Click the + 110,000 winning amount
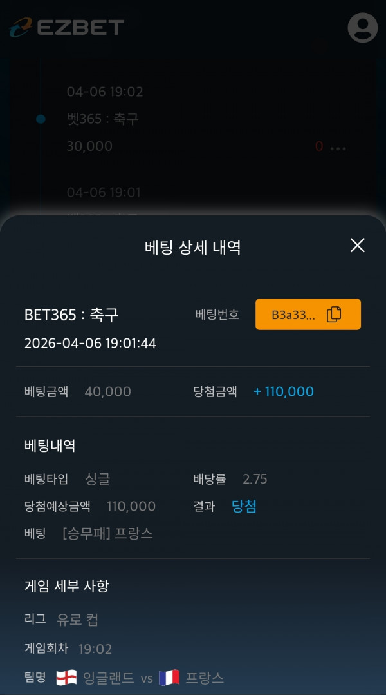The image size is (386, 695). click(284, 391)
